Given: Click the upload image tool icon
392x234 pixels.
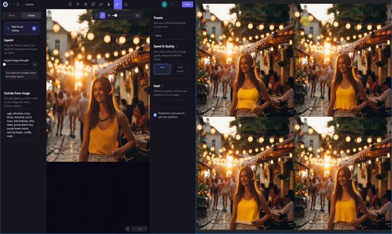Looking at the screenshot, I should point(70,5).
